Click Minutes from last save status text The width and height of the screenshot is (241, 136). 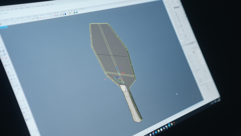[x=163, y=124]
